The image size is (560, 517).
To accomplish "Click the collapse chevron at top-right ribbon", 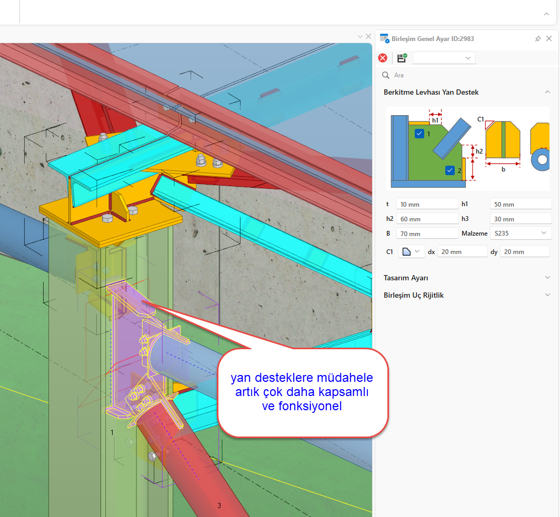I will click(x=546, y=14).
